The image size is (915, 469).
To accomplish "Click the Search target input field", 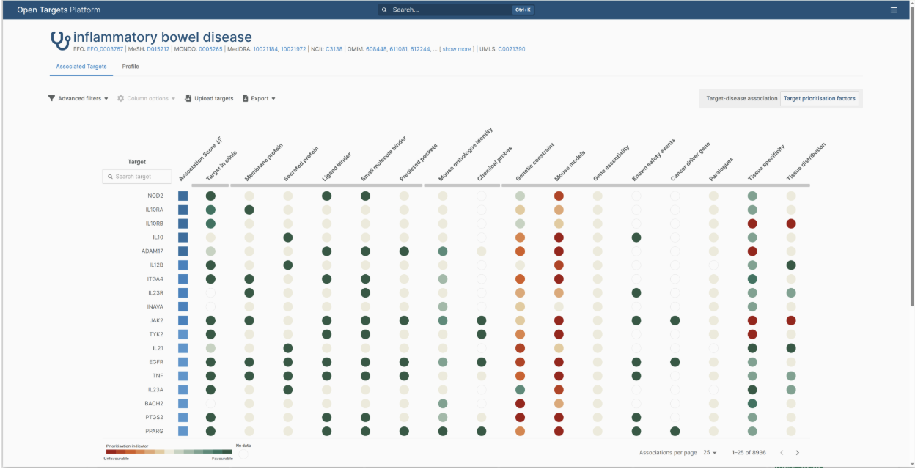I will tap(137, 177).
